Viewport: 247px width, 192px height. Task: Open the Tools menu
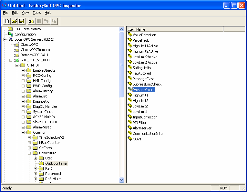click(37, 13)
